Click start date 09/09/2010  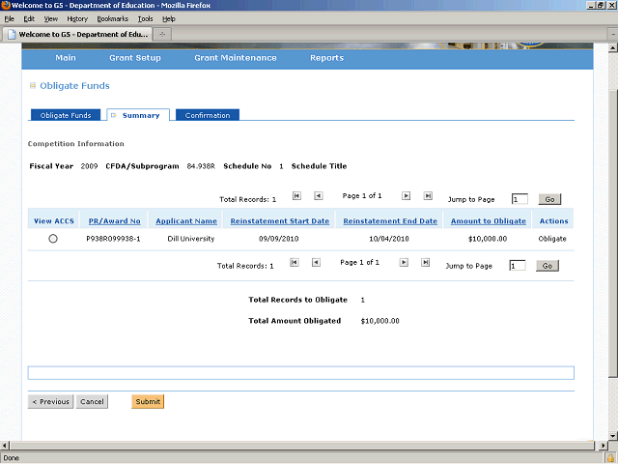pyautogui.click(x=279, y=239)
